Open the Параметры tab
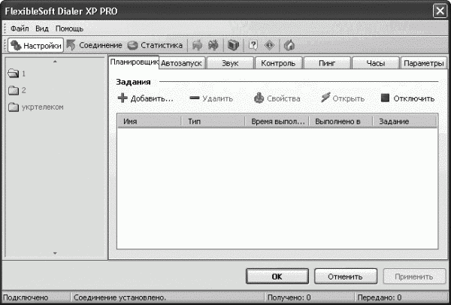This screenshot has width=451, height=305. coord(424,64)
